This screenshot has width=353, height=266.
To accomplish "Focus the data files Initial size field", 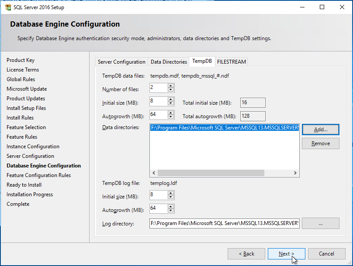I will click(x=159, y=101).
